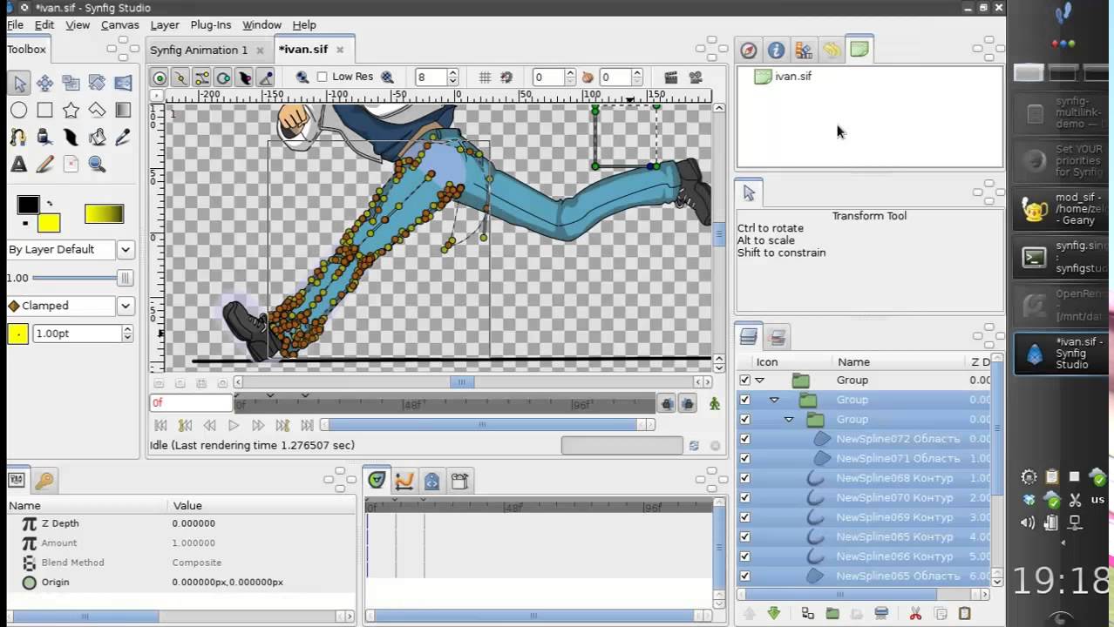
Task: Click the new group folder button
Action: pos(832,614)
